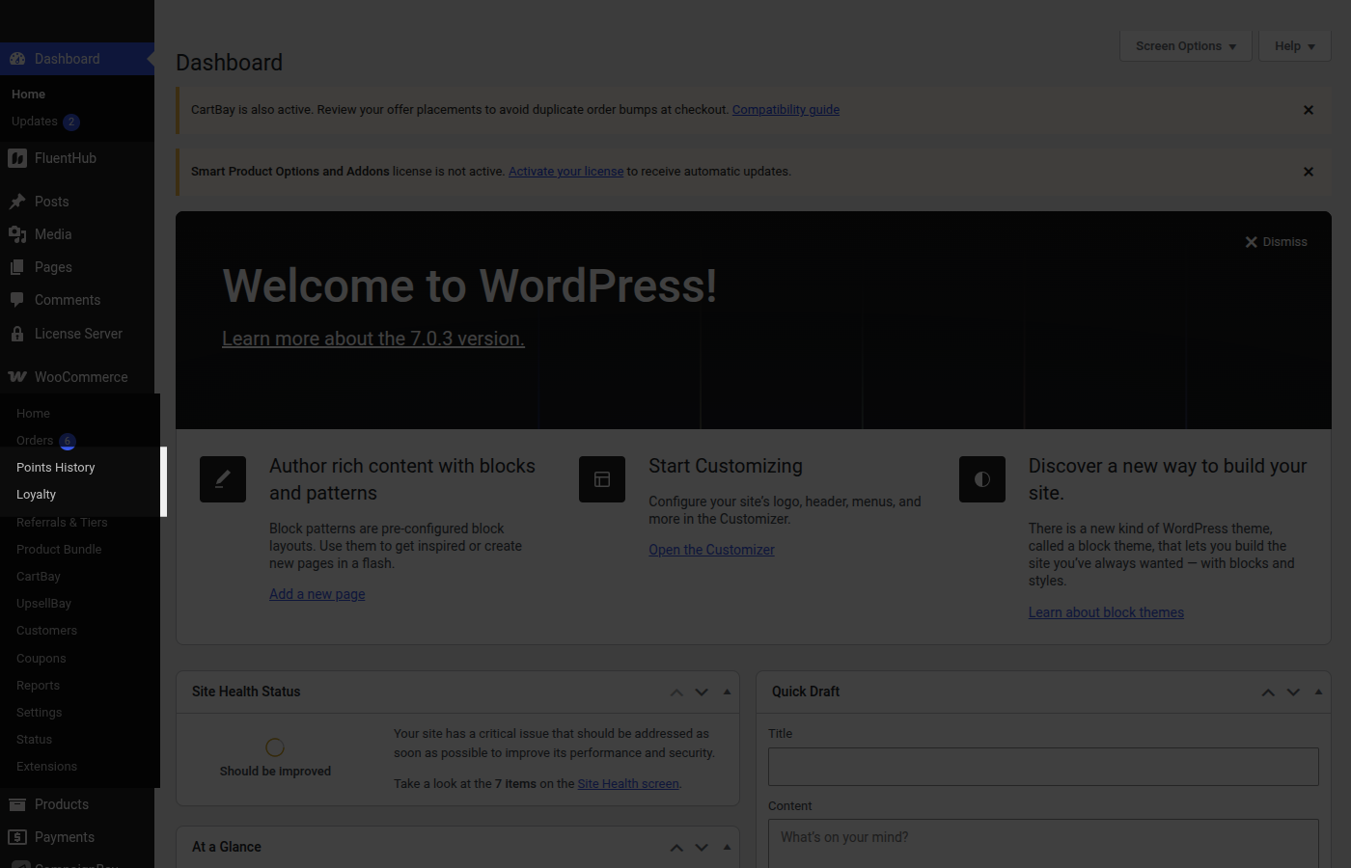Collapse the Quick Draft widget
Image resolution: width=1351 pixels, height=868 pixels.
tap(1318, 692)
